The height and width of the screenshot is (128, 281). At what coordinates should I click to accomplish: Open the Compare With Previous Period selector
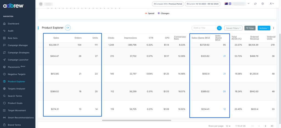pos(168,4)
